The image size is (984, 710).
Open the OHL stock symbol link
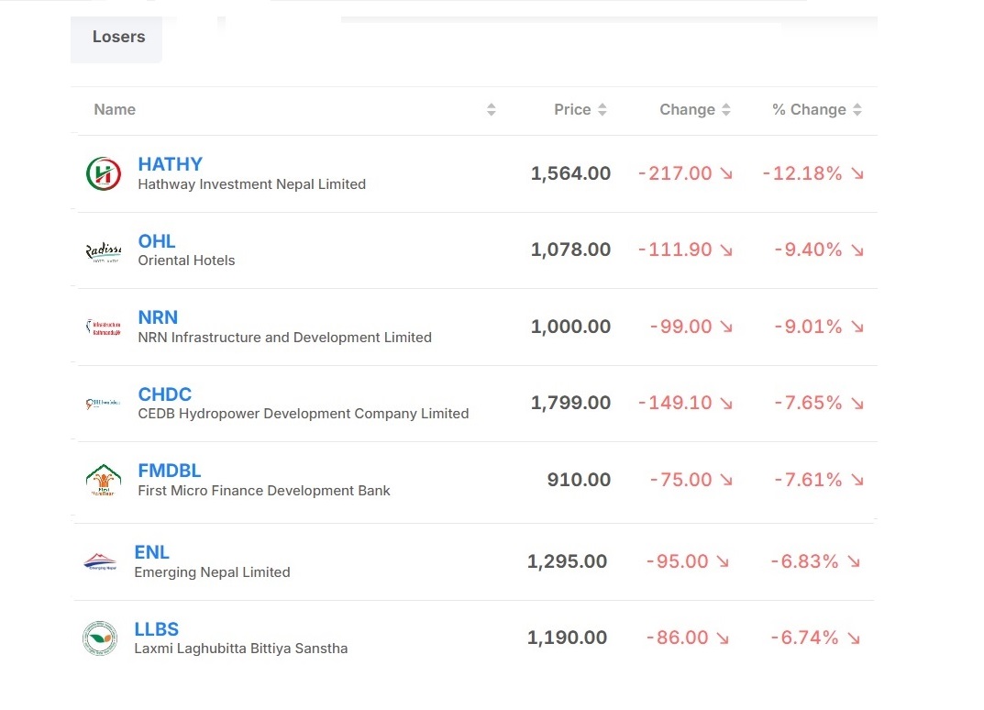click(x=157, y=241)
